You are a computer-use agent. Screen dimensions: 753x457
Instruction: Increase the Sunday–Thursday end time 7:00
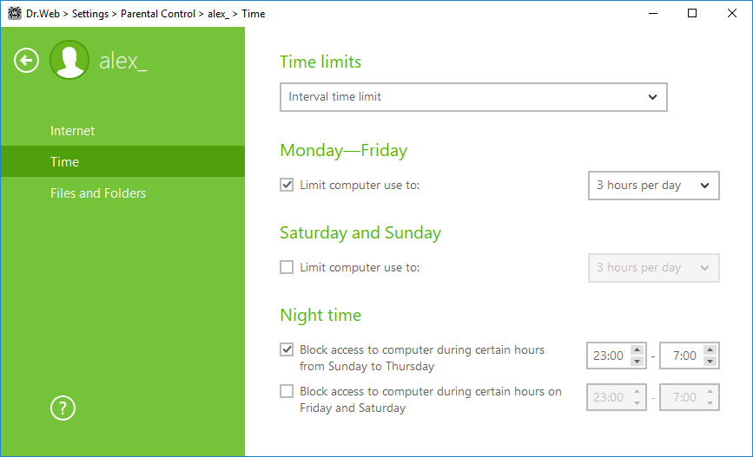pos(710,350)
